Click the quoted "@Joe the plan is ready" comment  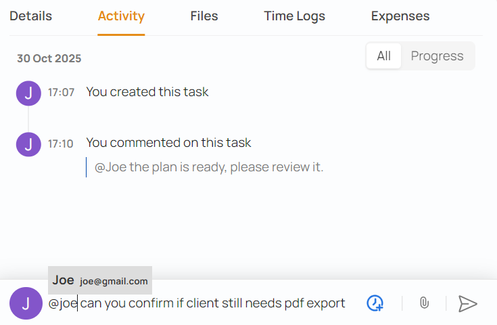point(209,167)
